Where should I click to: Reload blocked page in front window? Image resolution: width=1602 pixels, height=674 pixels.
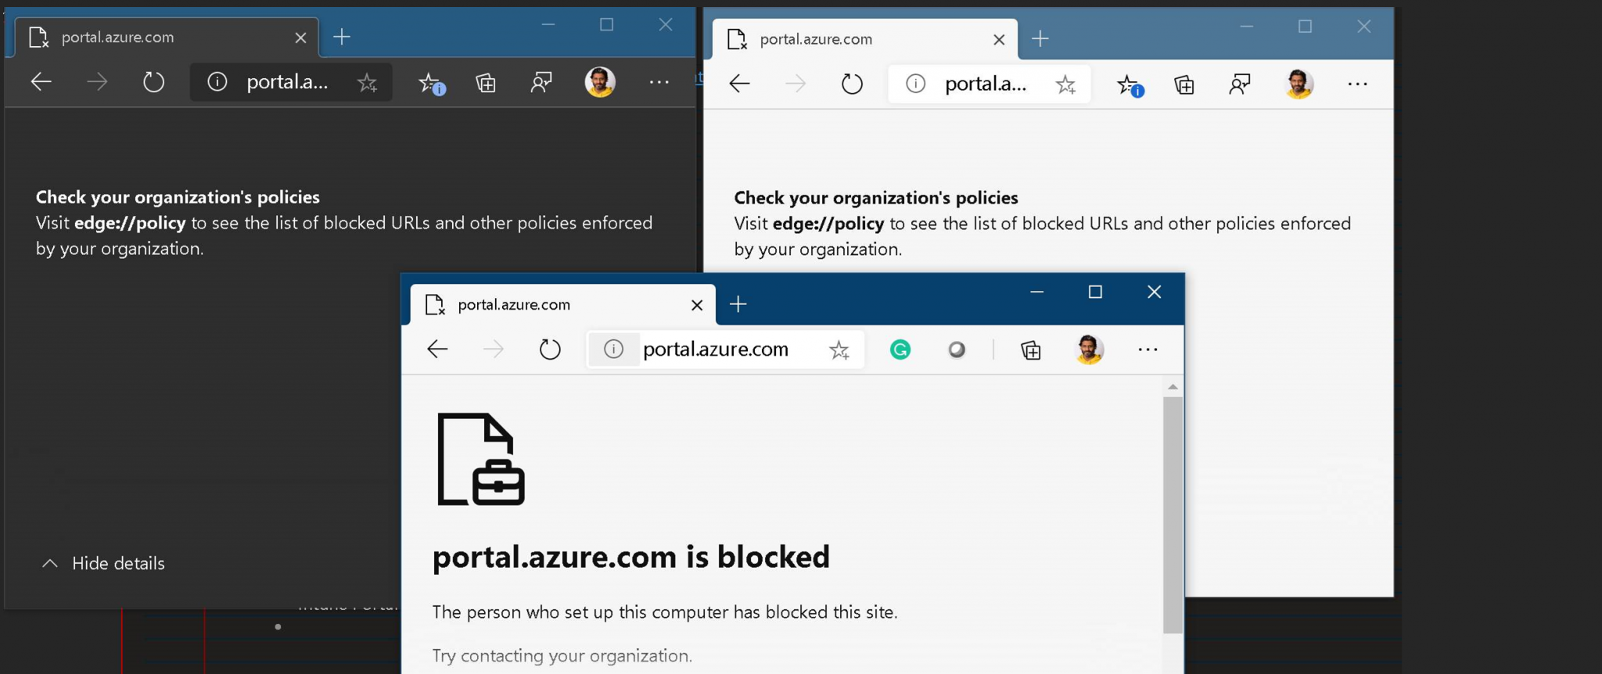coord(550,349)
